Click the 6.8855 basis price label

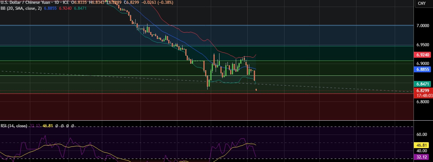tap(422, 70)
